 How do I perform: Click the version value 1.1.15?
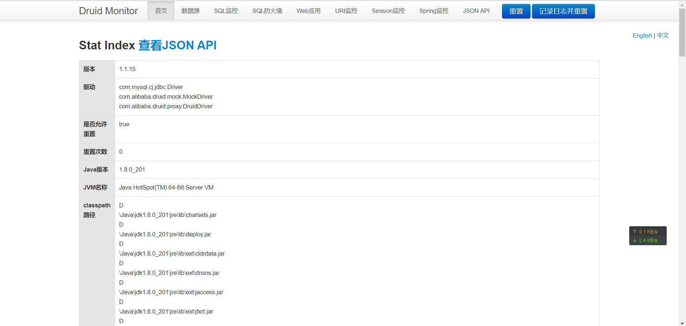tap(127, 69)
